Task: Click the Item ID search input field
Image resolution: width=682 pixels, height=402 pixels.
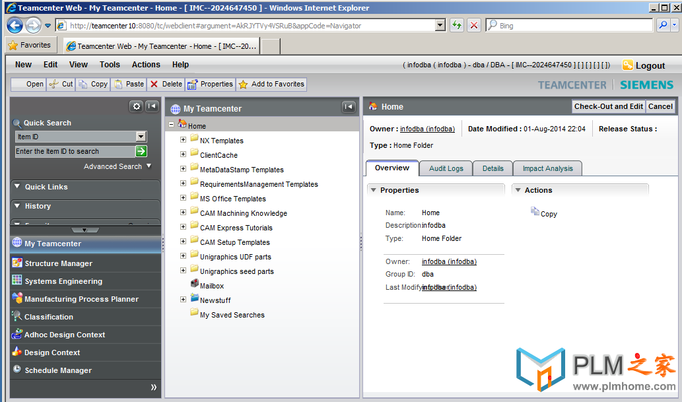Action: (x=75, y=151)
